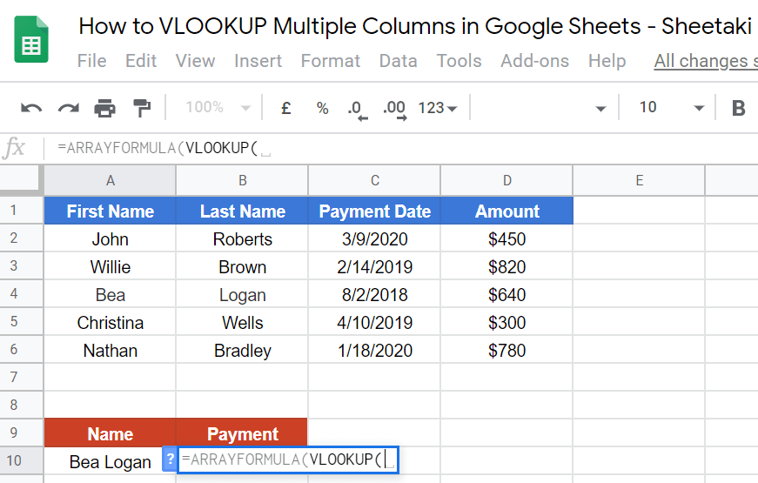Select the cell with date 8/2/2018
This screenshot has width=758, height=483.
coord(375,294)
